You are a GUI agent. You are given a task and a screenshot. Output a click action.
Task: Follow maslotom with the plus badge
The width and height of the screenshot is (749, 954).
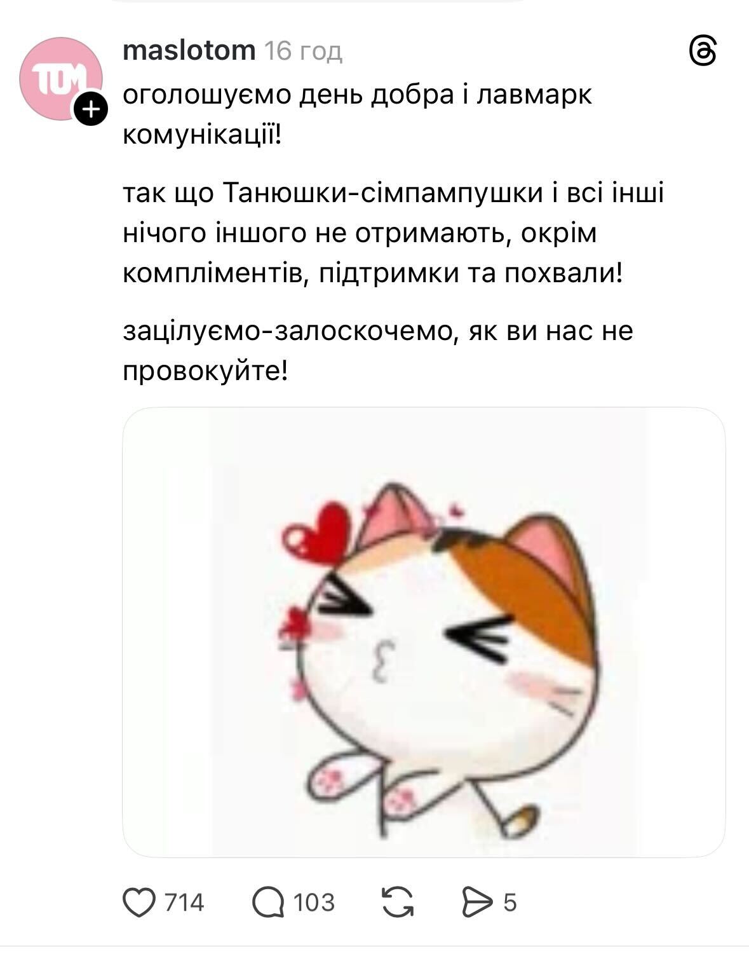coord(91,109)
